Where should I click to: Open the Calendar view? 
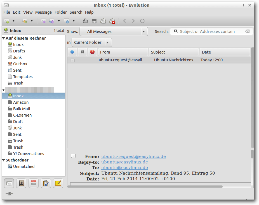(34, 183)
